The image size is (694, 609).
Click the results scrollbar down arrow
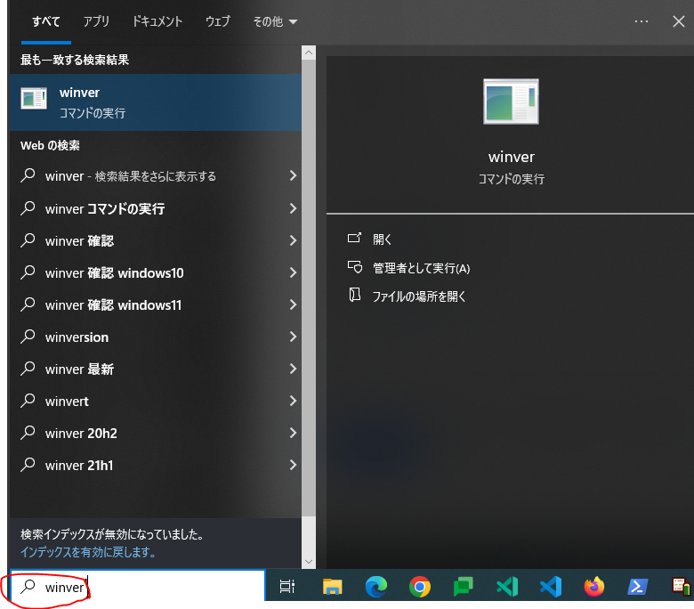pyautogui.click(x=309, y=562)
